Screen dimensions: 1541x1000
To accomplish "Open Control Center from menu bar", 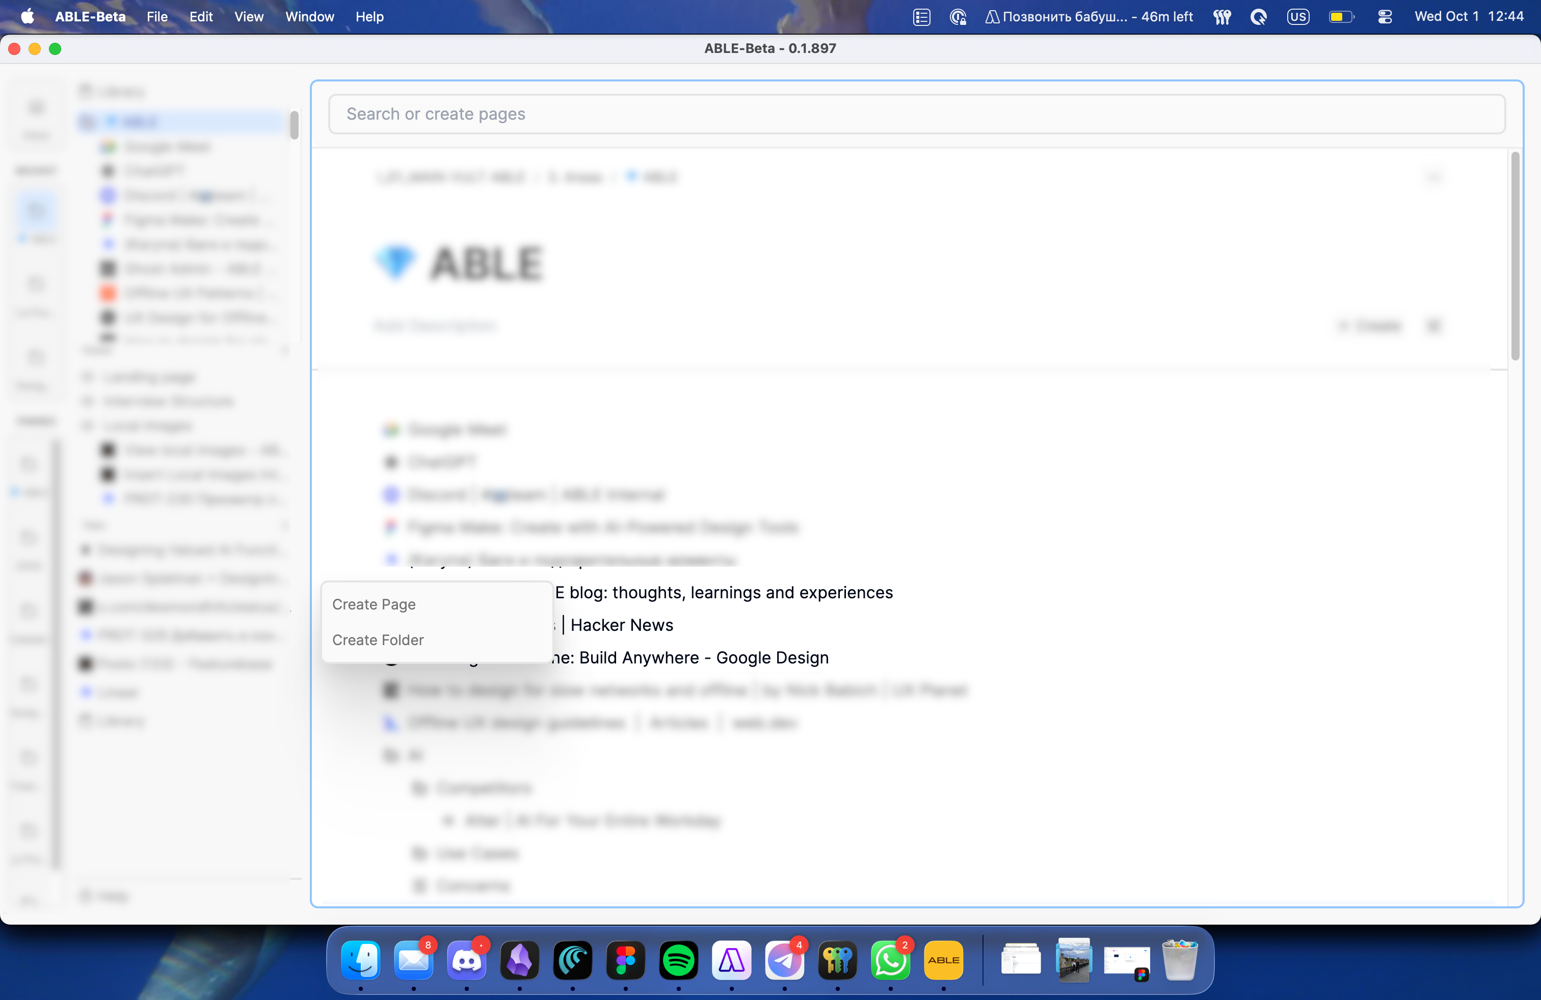I will pyautogui.click(x=1385, y=17).
